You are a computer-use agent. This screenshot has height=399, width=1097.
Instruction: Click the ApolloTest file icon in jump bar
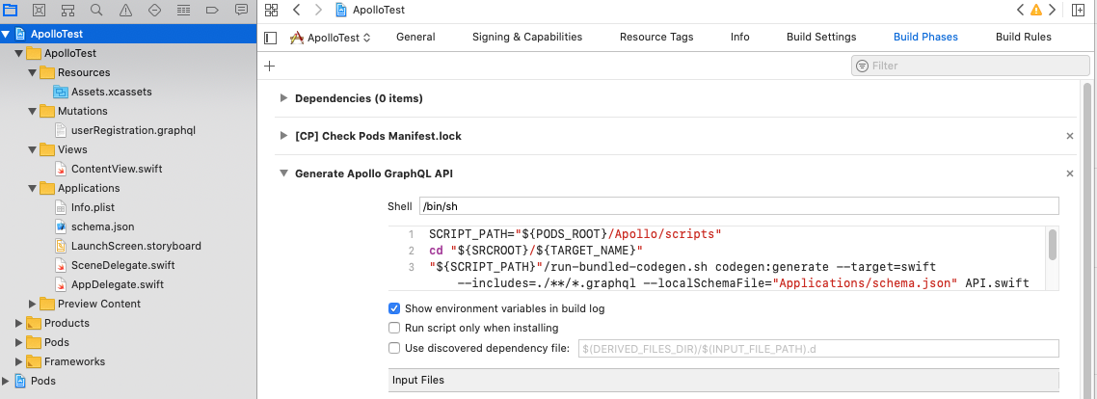[341, 10]
